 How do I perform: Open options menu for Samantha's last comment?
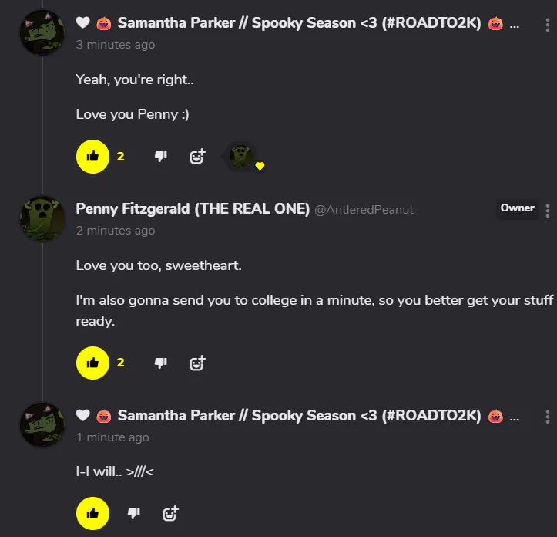548,417
